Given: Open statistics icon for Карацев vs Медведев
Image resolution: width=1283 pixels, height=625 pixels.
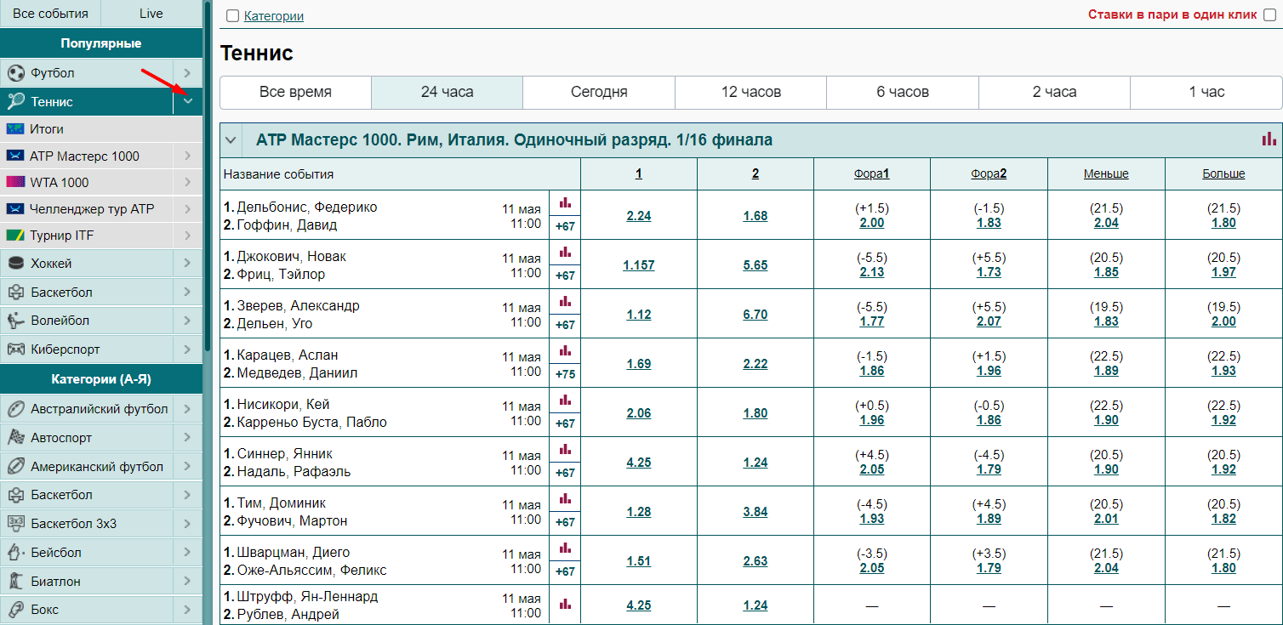Looking at the screenshot, I should [565, 351].
